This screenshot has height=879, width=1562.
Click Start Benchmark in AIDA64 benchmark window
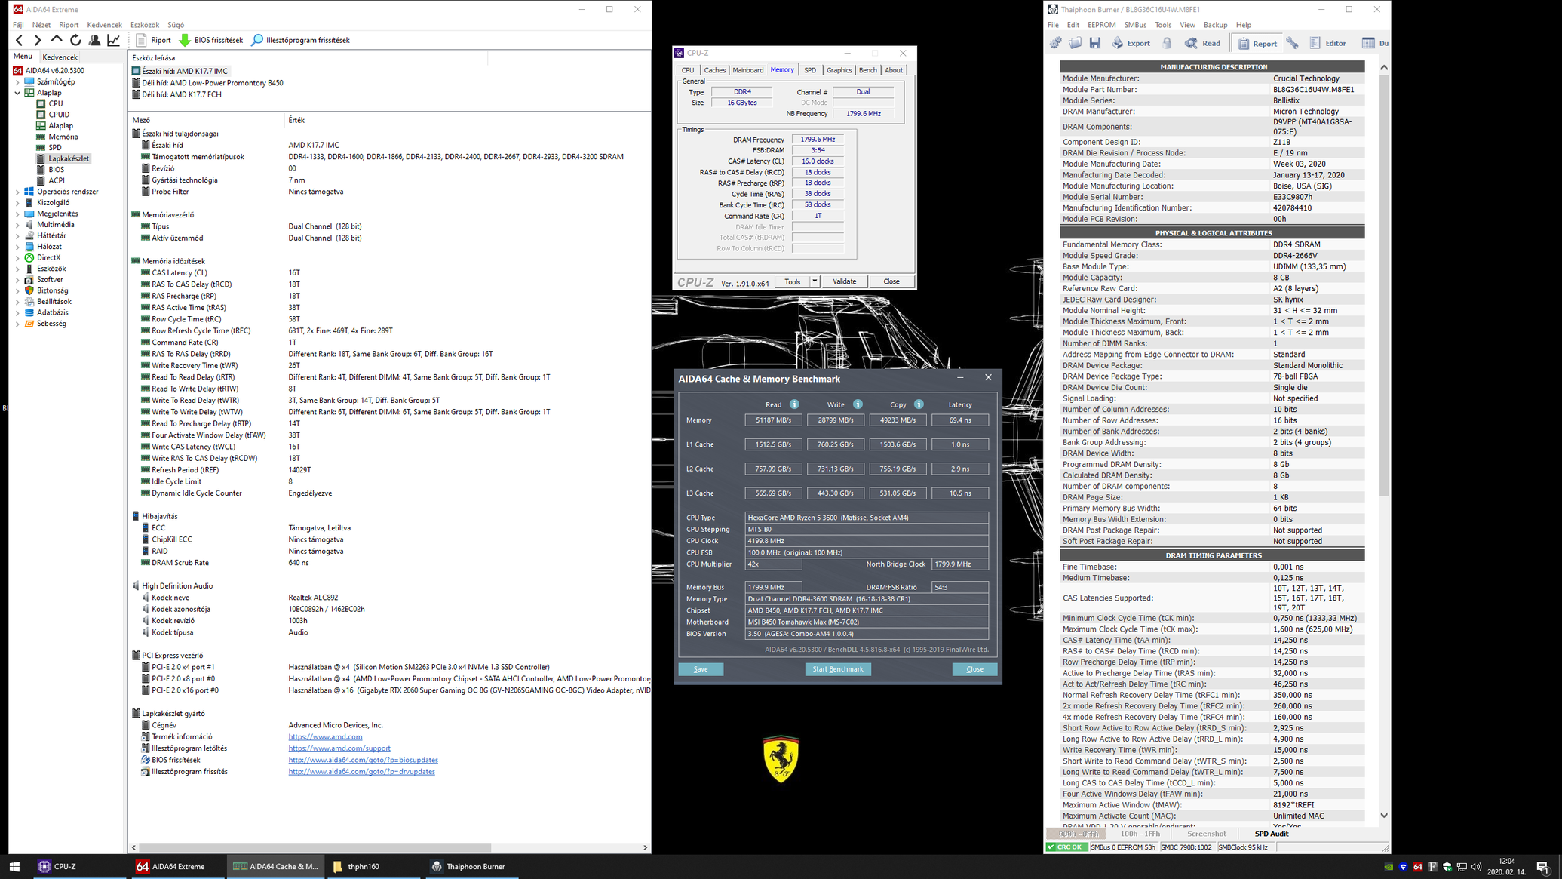pyautogui.click(x=837, y=669)
